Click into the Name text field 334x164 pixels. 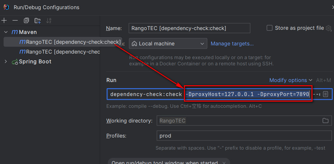tap(189, 28)
